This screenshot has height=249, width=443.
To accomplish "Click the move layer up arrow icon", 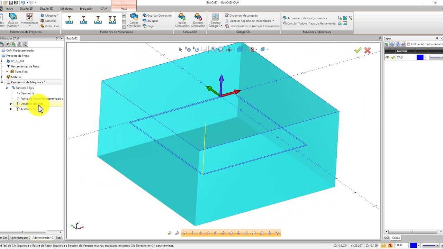I will tap(392, 44).
